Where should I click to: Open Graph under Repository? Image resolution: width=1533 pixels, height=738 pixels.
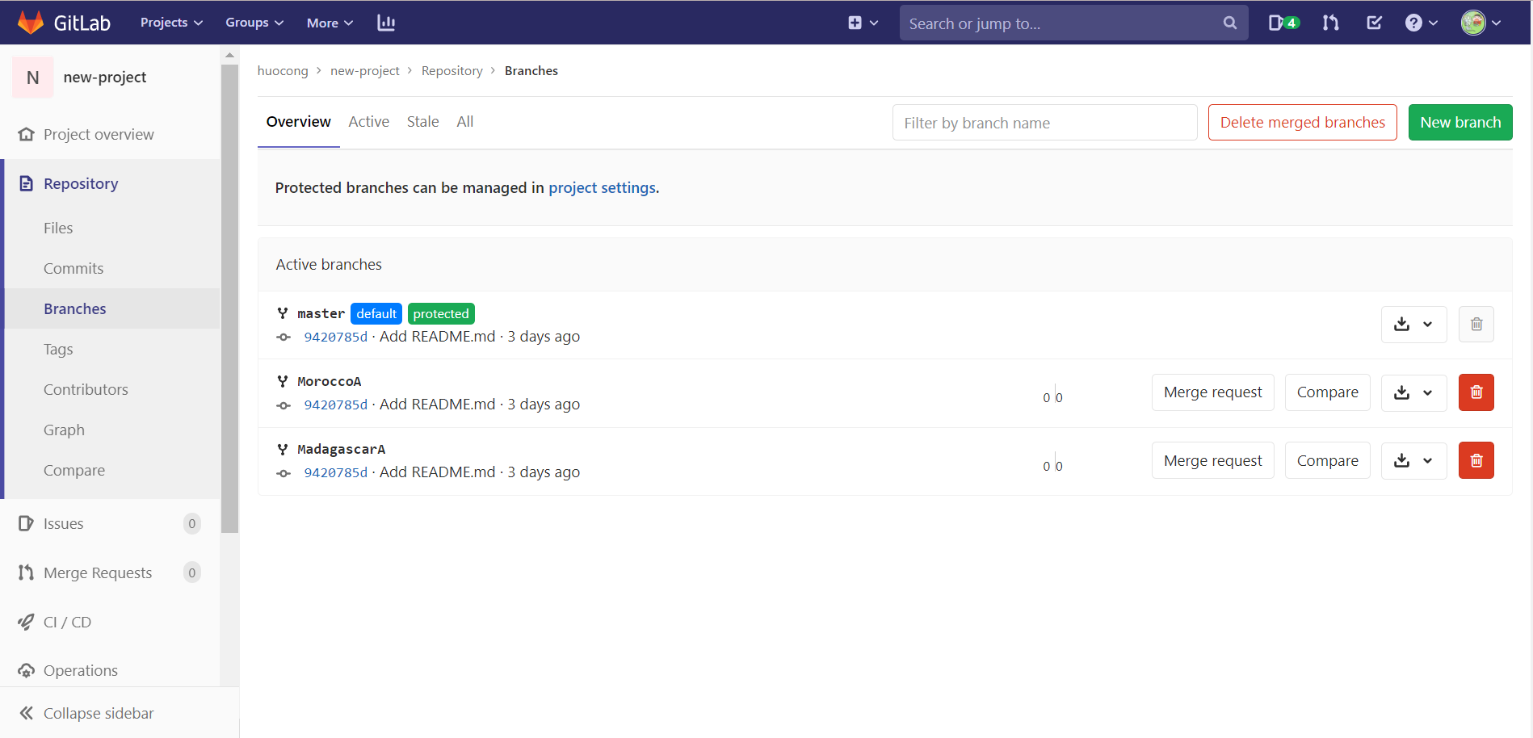(64, 430)
